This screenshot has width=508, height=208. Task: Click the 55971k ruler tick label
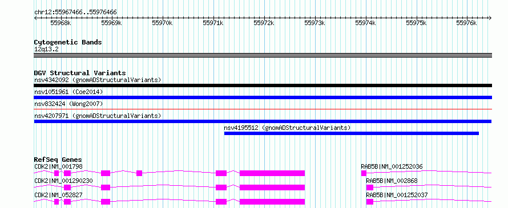coord(213,23)
